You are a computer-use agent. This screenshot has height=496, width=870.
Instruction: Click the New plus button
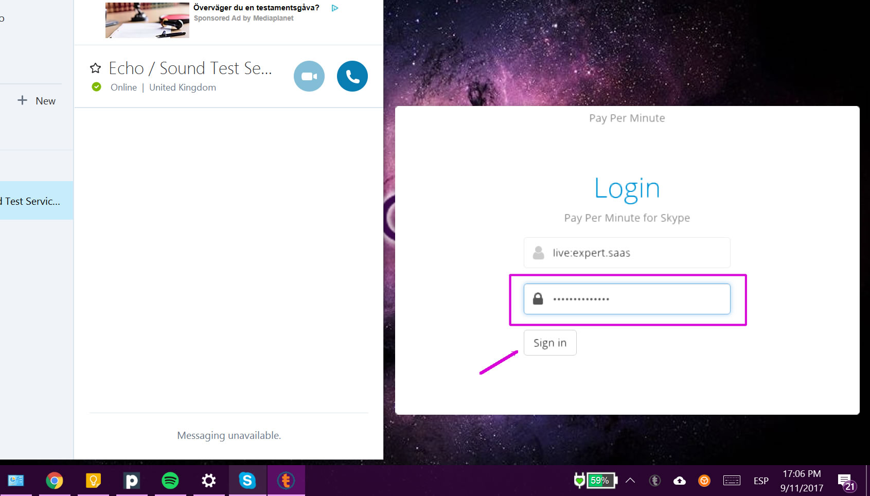36,101
